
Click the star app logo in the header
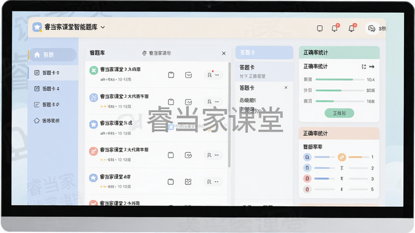[x=37, y=27]
